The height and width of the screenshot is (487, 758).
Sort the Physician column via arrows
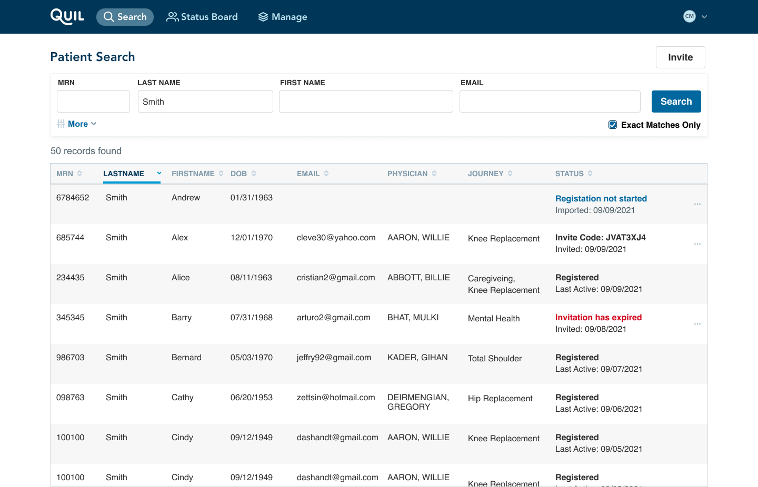[x=434, y=174]
